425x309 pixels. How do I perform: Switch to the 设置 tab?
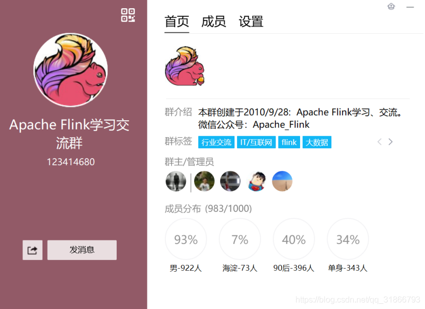pos(251,21)
